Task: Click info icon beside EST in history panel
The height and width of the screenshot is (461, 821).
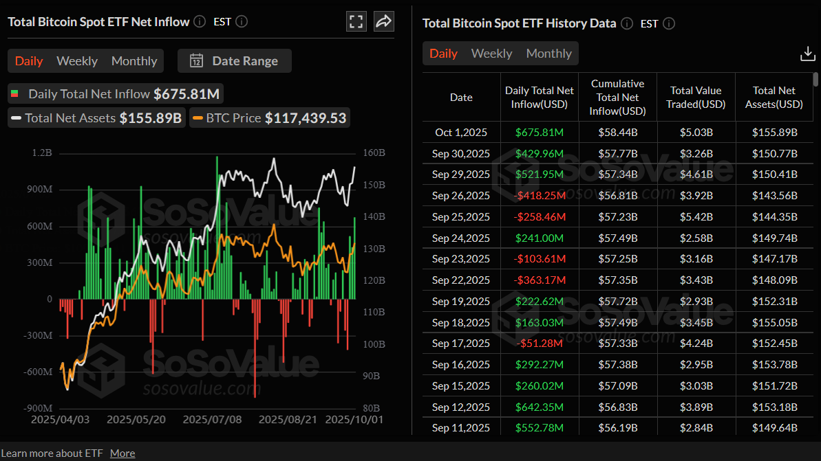Action: point(668,23)
